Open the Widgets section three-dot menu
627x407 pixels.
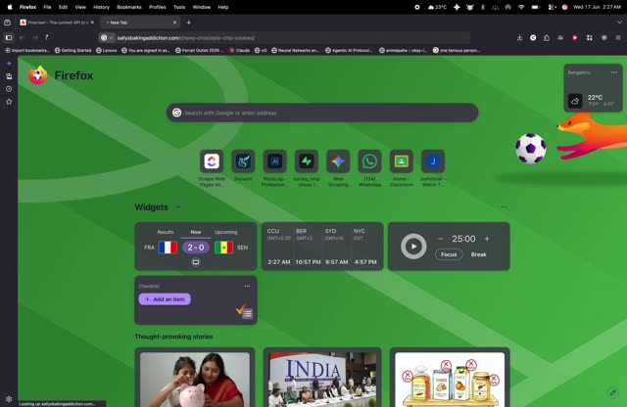tap(504, 206)
